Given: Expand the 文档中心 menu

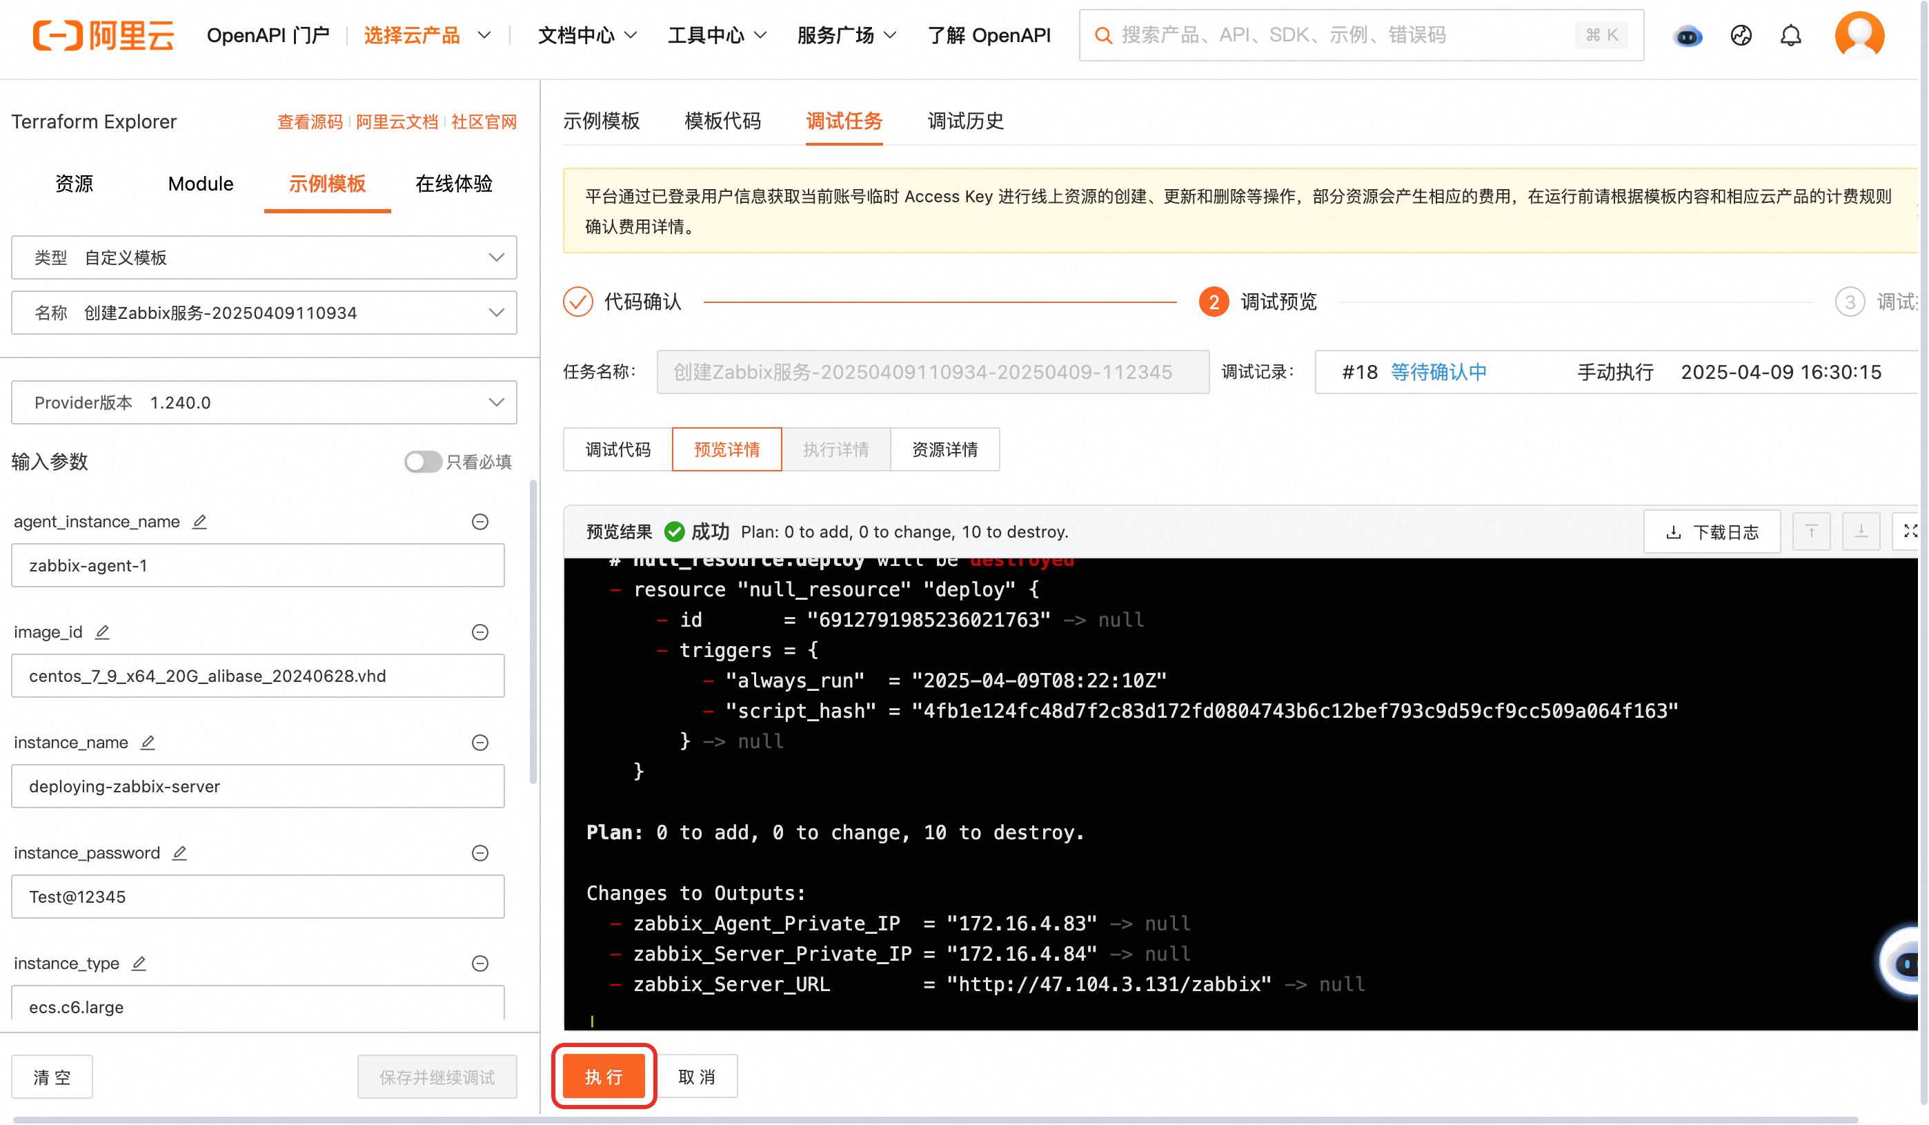Looking at the screenshot, I should click(587, 35).
